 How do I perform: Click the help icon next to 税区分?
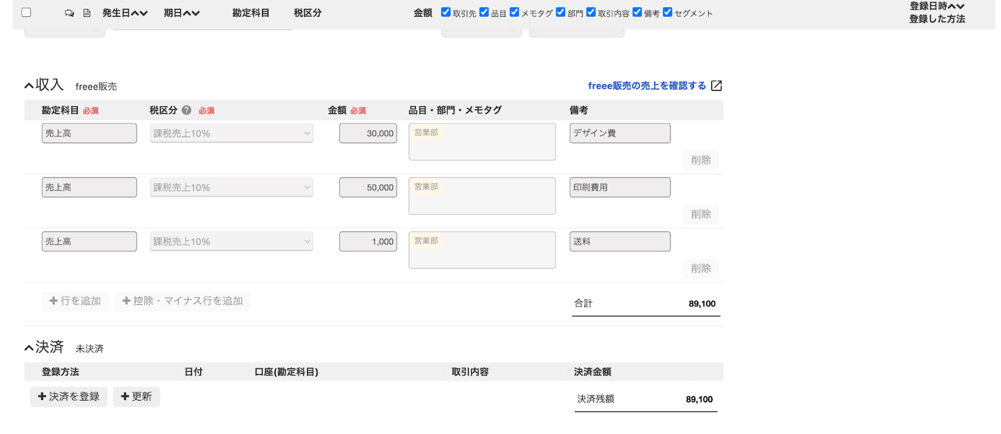187,110
